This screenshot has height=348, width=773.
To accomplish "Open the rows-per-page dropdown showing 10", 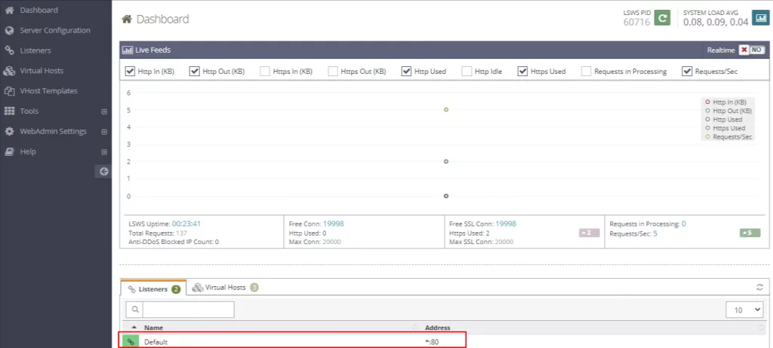I will pyautogui.click(x=744, y=310).
